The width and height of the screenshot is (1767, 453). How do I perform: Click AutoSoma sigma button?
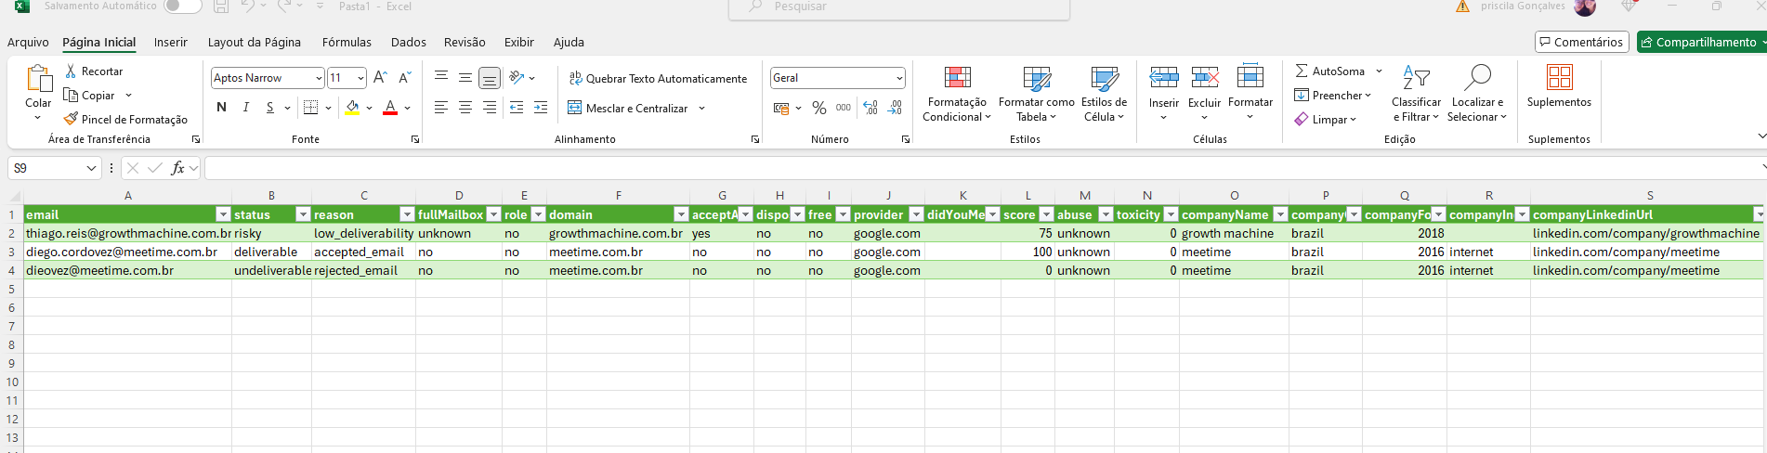pos(1329,71)
